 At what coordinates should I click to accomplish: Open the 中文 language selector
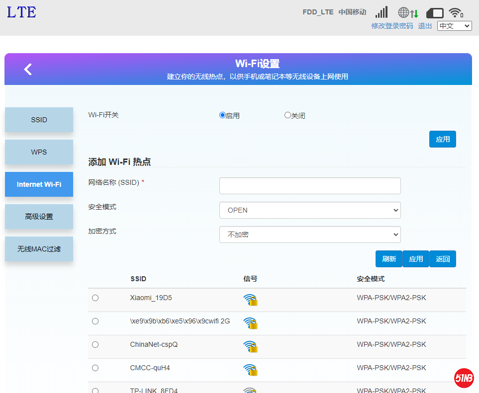point(454,26)
